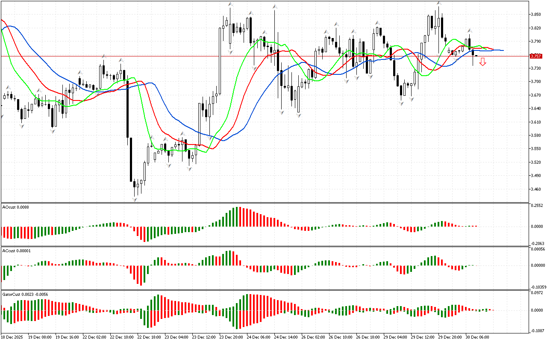
Task: Click the 24 Dec 14:00 time label
Action: pyautogui.click(x=286, y=337)
